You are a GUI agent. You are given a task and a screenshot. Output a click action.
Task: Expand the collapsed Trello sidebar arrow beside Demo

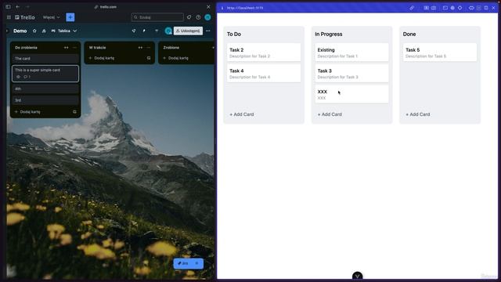[7, 31]
